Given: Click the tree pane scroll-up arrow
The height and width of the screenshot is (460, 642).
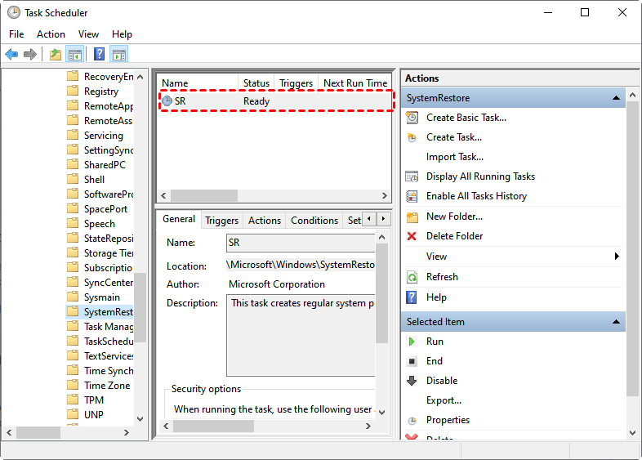Looking at the screenshot, I should (x=140, y=77).
